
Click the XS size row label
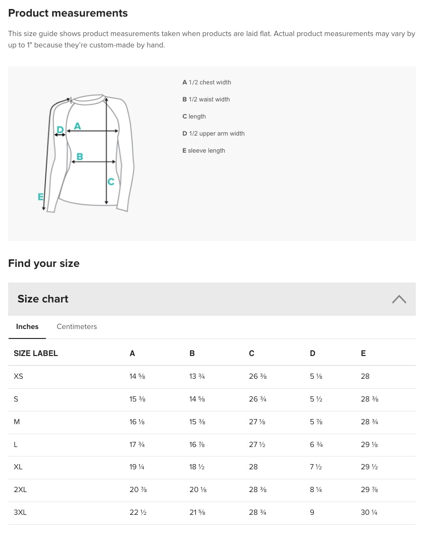click(18, 376)
